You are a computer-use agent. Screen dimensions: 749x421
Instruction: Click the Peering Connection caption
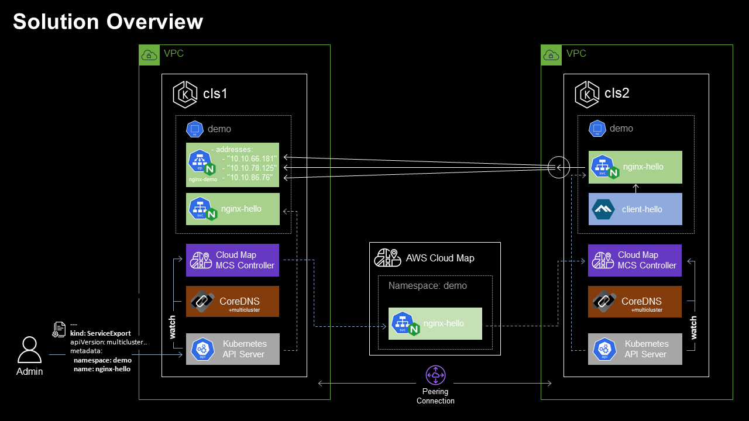point(435,396)
